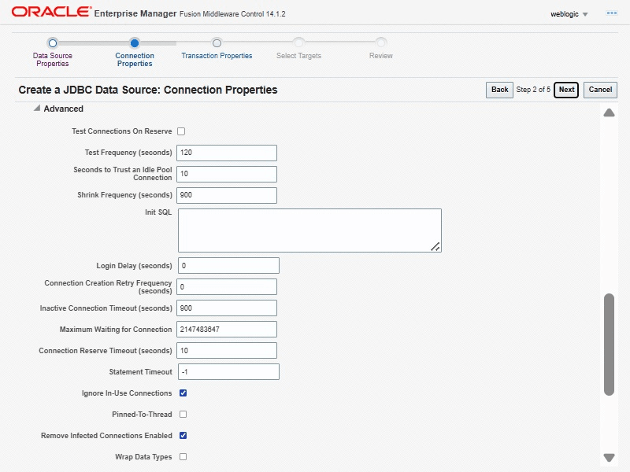Collapse the Advanced section
The image size is (630, 472).
[x=37, y=109]
